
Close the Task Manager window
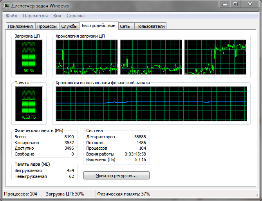point(250,4)
